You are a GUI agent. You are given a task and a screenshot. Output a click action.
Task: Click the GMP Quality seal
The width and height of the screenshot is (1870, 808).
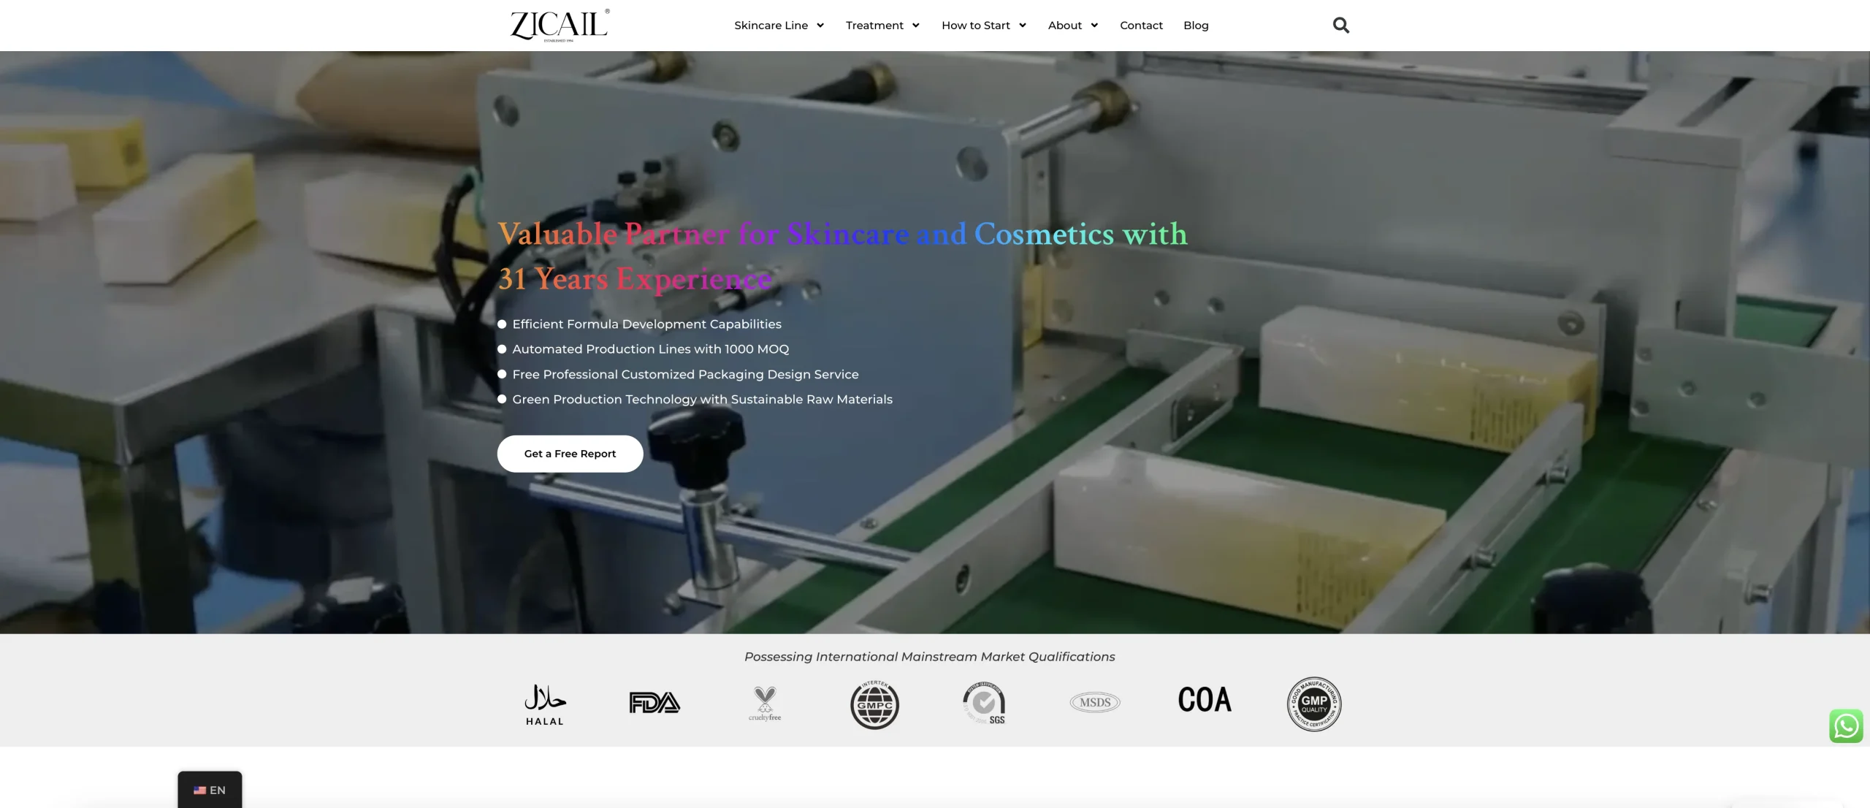pyautogui.click(x=1314, y=704)
